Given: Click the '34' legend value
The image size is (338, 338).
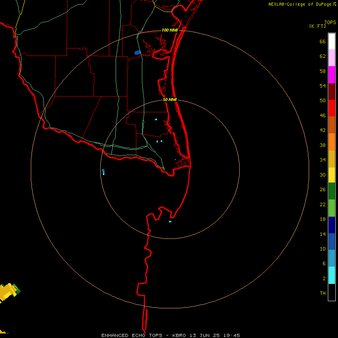Looking at the screenshot, I should click(323, 160).
